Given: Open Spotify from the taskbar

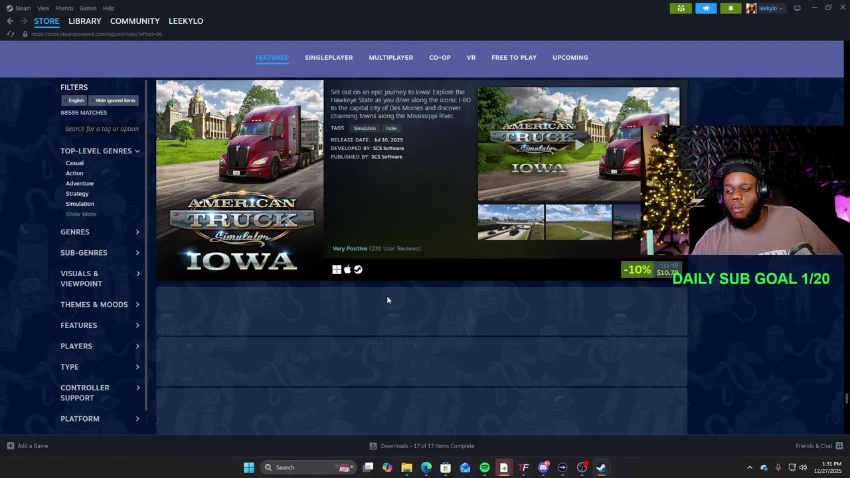Looking at the screenshot, I should 485,467.
